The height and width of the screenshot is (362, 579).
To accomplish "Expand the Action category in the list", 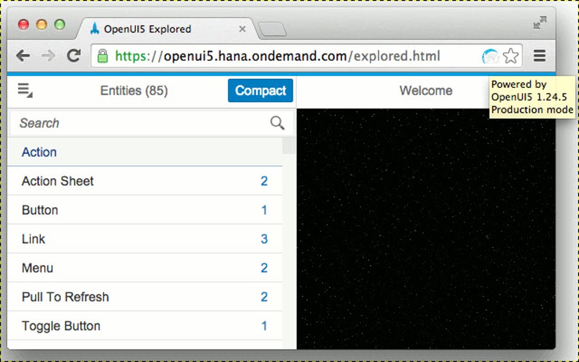I will tap(39, 152).
